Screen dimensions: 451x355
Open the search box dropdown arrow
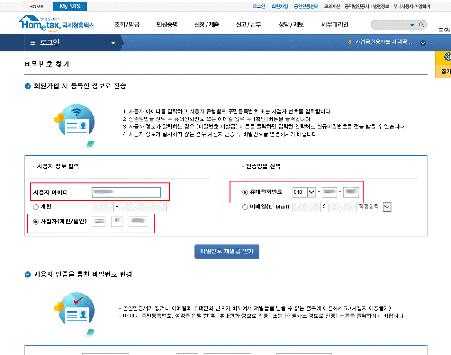pyautogui.click(x=412, y=25)
